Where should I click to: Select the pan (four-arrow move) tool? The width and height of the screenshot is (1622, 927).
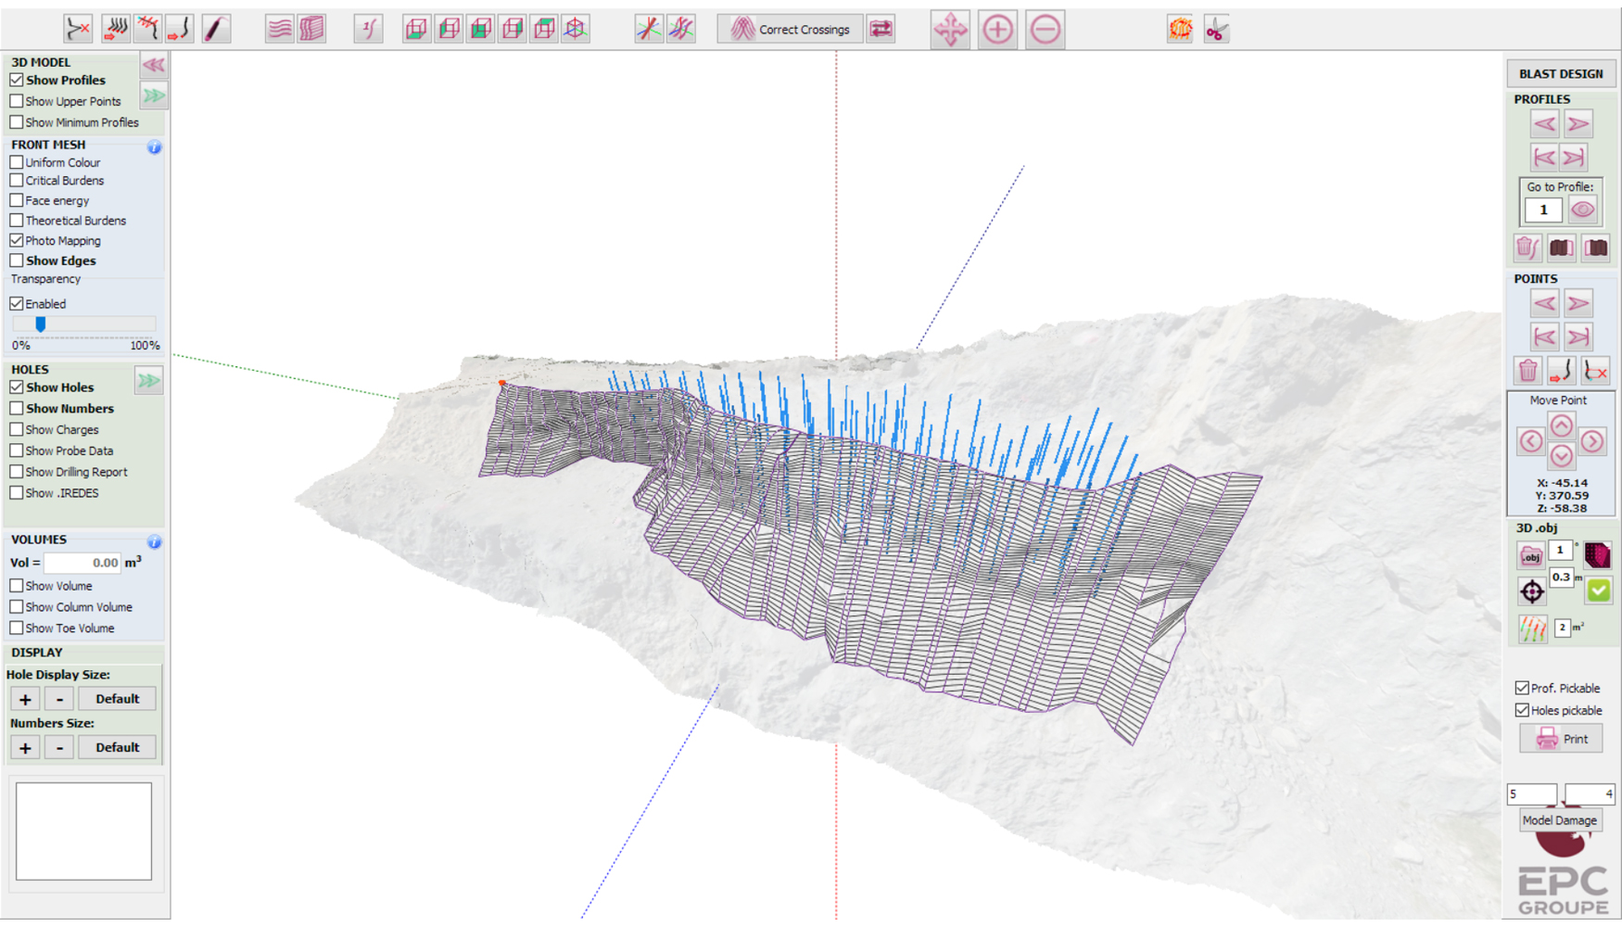[950, 30]
